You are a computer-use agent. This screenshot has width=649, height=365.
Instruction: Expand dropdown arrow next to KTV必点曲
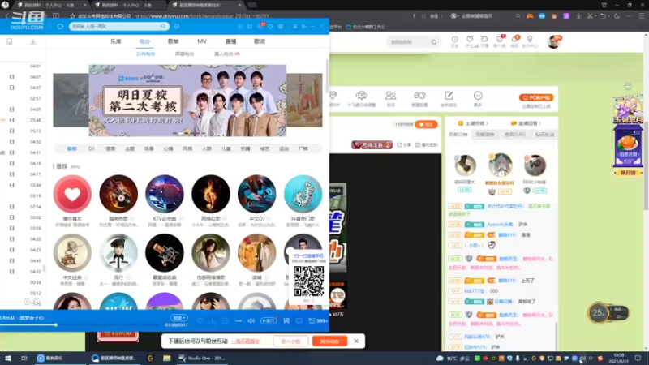tap(181, 218)
